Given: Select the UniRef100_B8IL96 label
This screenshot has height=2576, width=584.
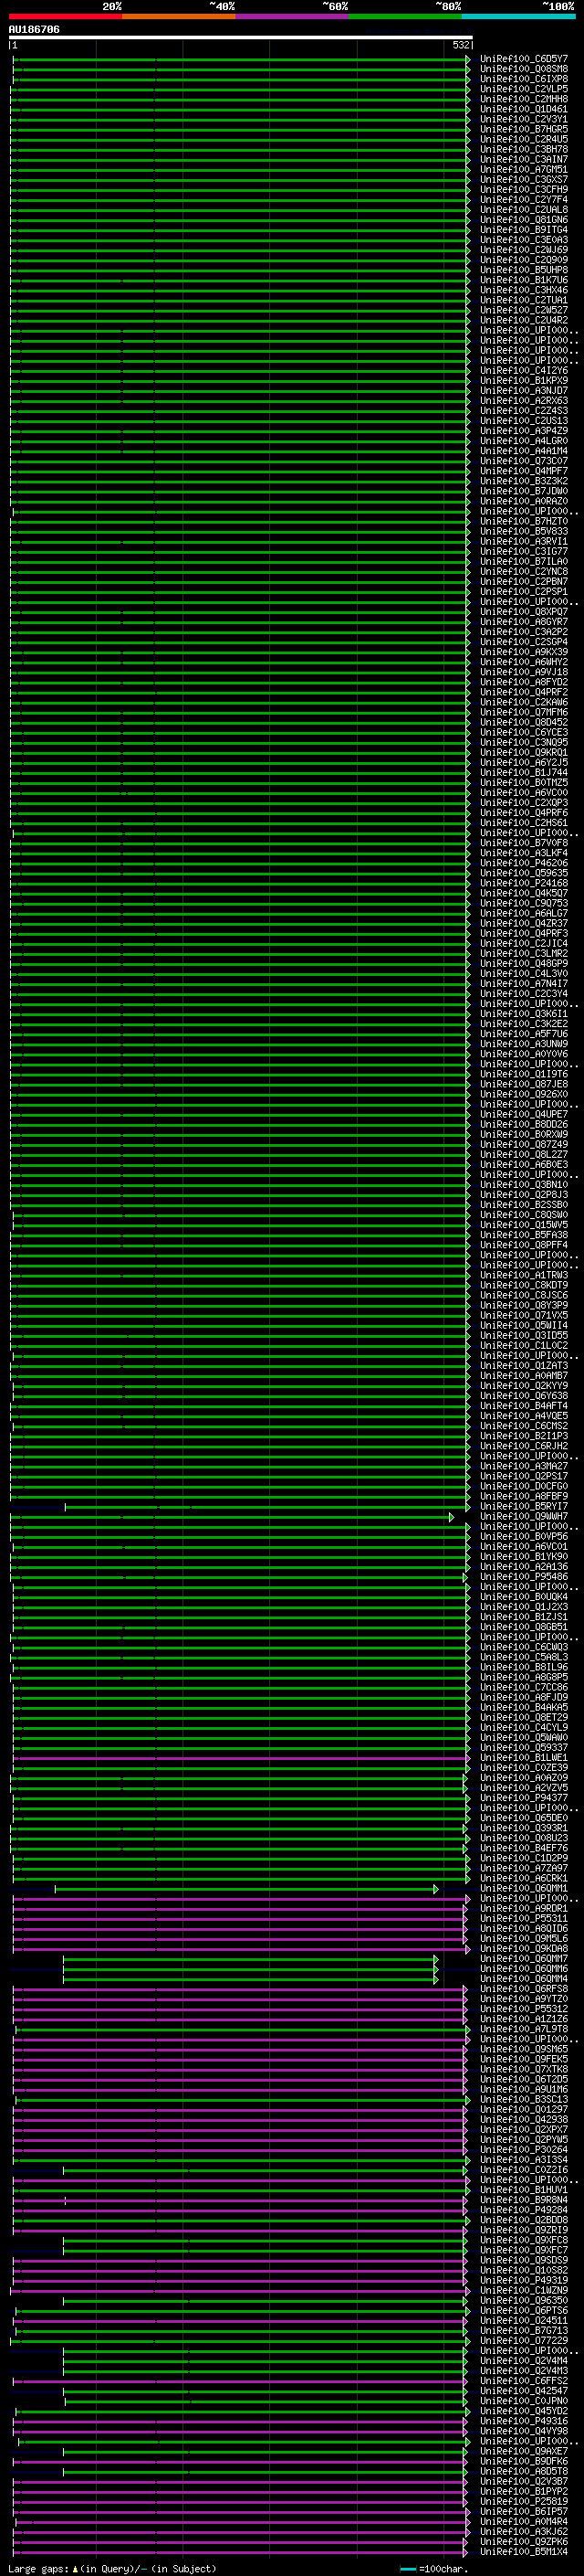Looking at the screenshot, I should (x=524, y=1667).
